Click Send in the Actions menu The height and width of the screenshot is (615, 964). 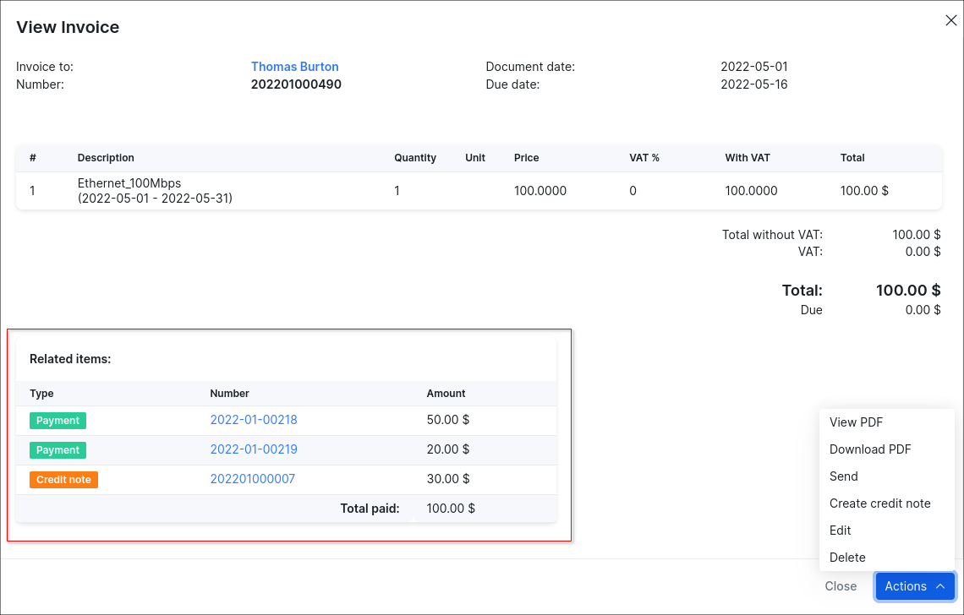click(843, 476)
